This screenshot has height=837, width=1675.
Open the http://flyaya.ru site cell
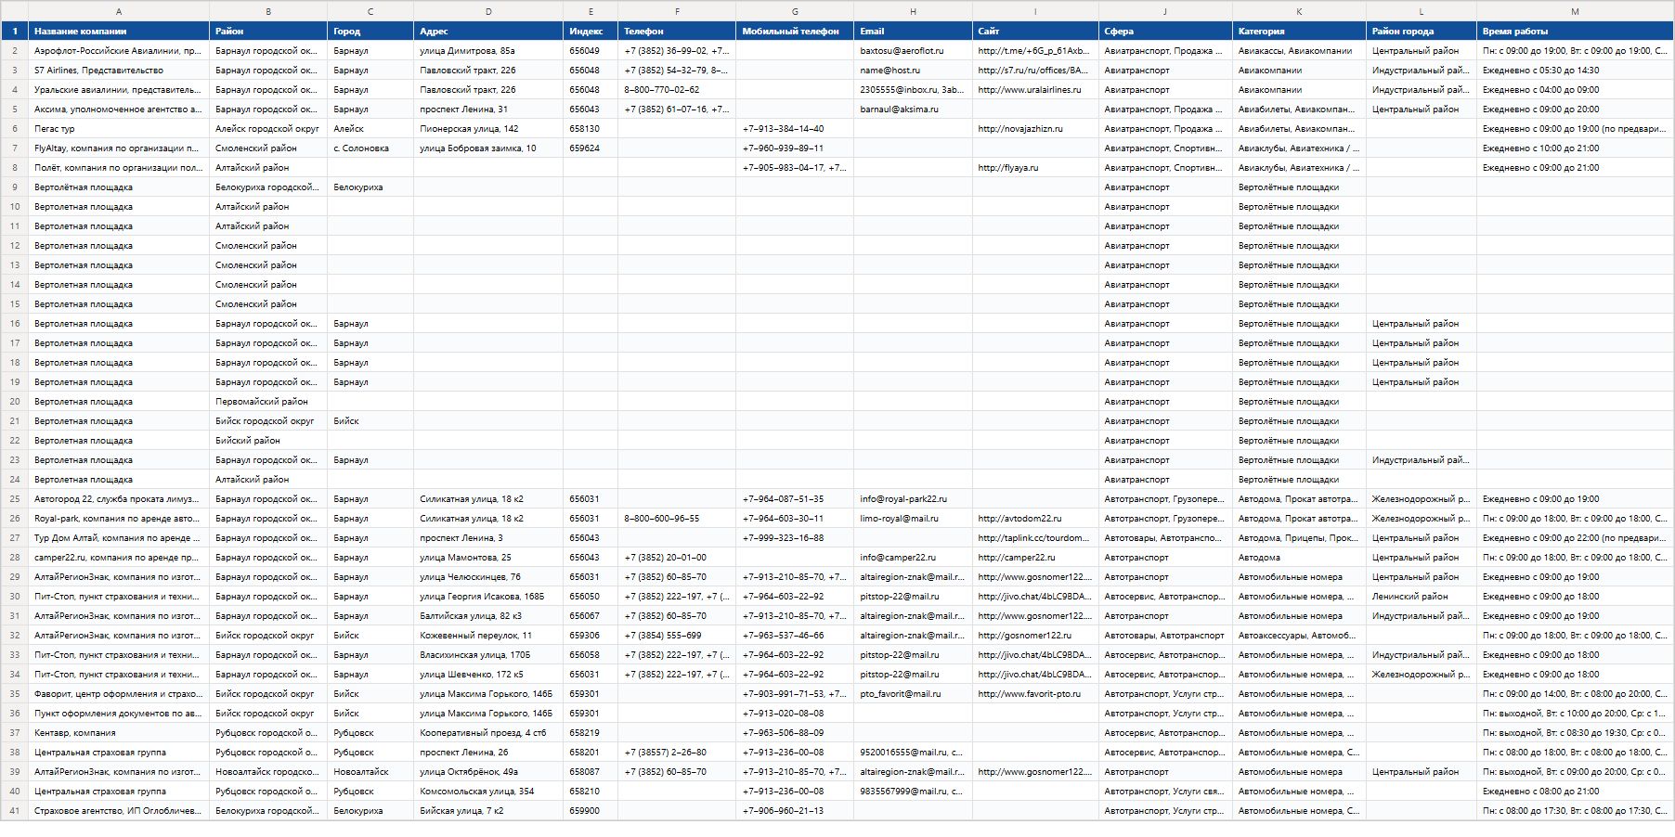click(x=1035, y=168)
